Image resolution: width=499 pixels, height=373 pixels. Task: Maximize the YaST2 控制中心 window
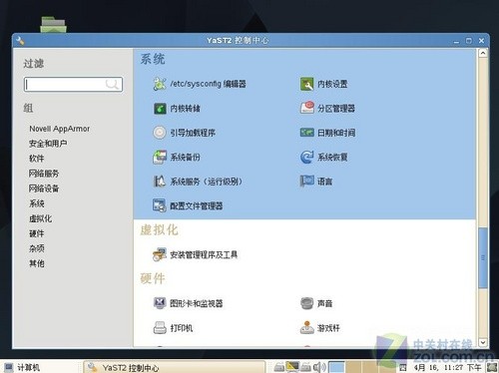(x=469, y=41)
